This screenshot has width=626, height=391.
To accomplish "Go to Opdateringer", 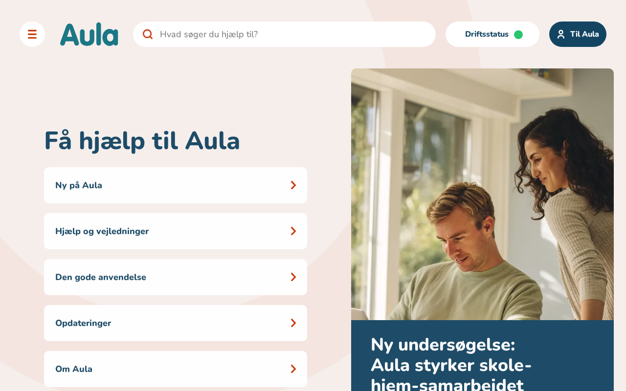I will click(x=176, y=323).
